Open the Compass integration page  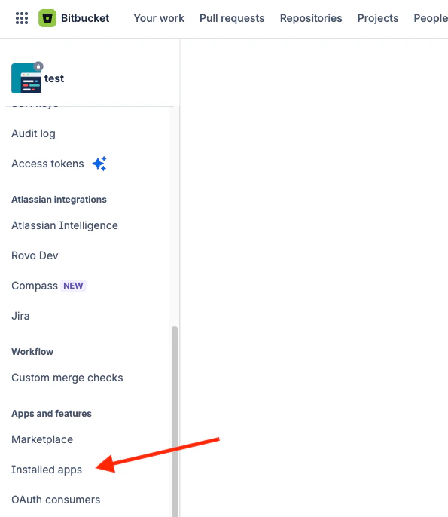(35, 286)
